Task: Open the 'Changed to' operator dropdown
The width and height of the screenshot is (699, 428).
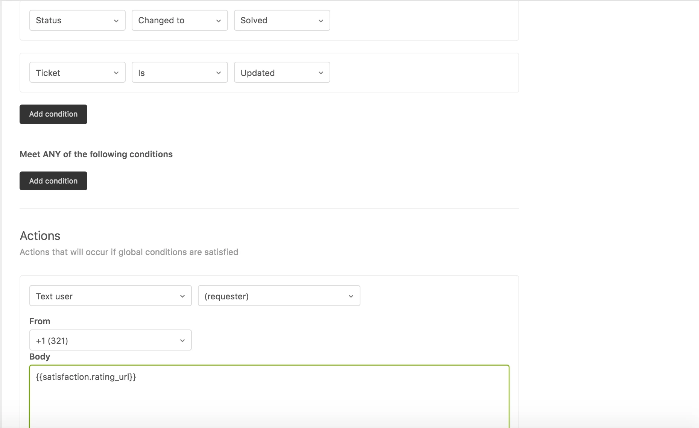Action: point(179,20)
